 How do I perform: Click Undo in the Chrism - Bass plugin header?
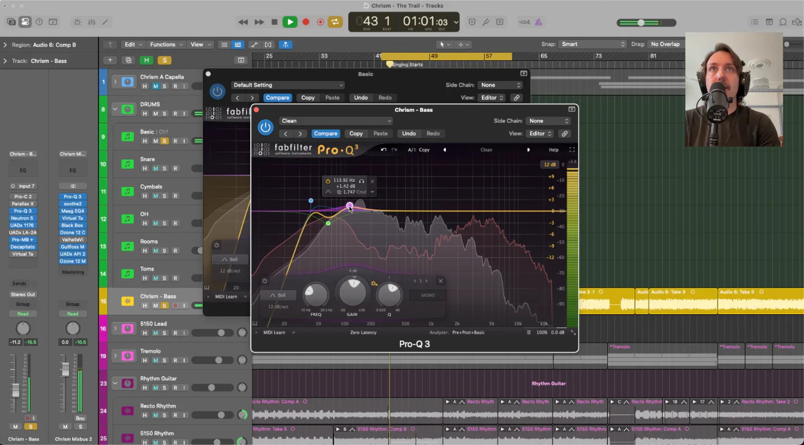click(x=409, y=133)
